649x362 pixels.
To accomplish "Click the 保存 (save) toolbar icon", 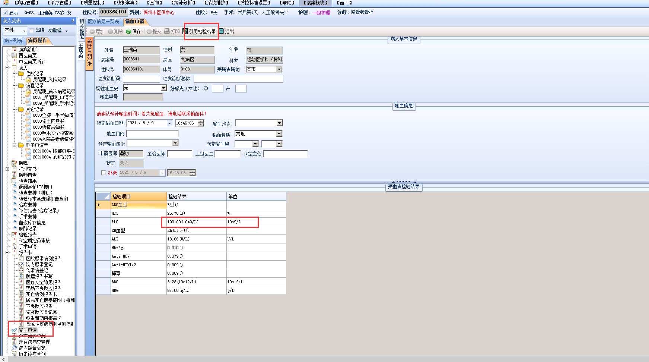I will pos(128,31).
